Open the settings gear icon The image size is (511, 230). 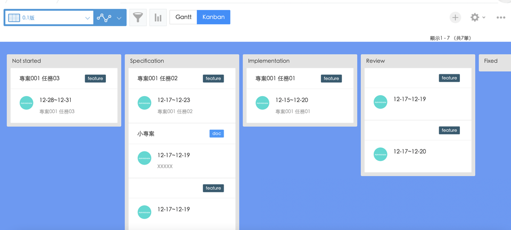click(474, 18)
